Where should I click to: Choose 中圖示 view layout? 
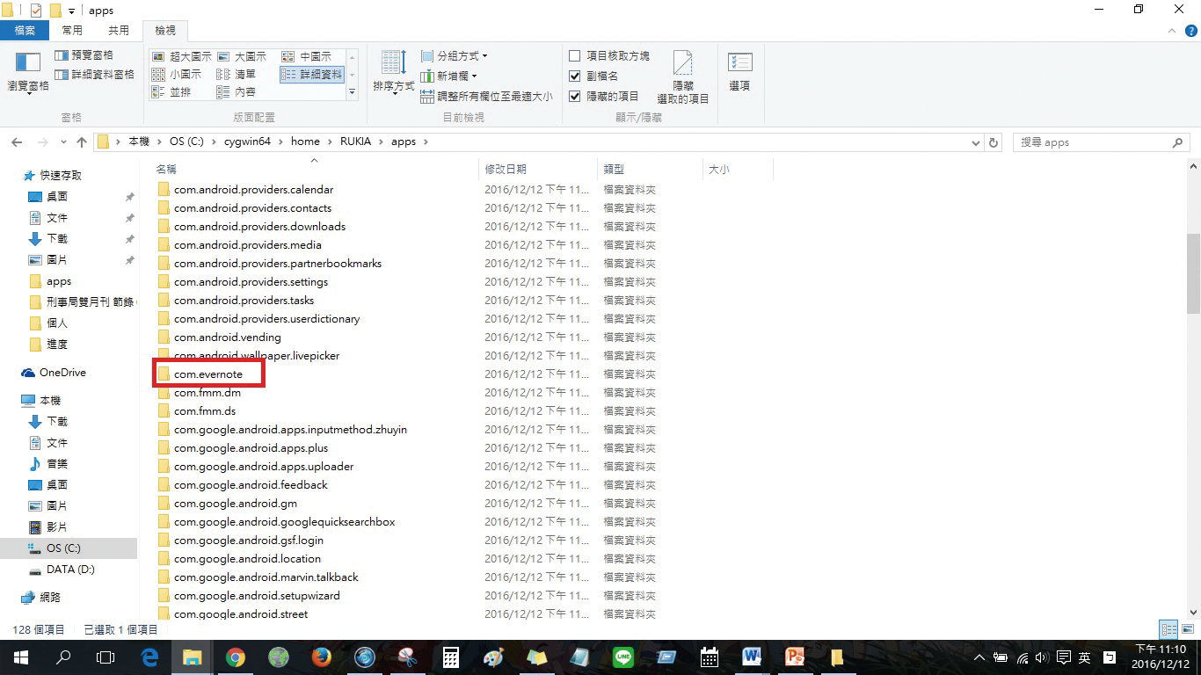pos(307,56)
